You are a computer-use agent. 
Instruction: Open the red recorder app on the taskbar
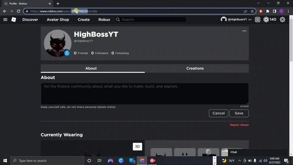[152, 160]
